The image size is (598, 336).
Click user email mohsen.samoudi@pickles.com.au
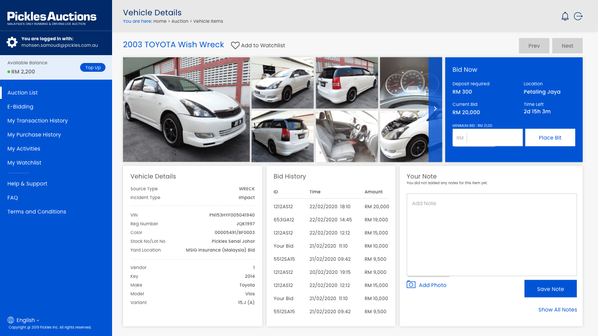click(x=60, y=45)
